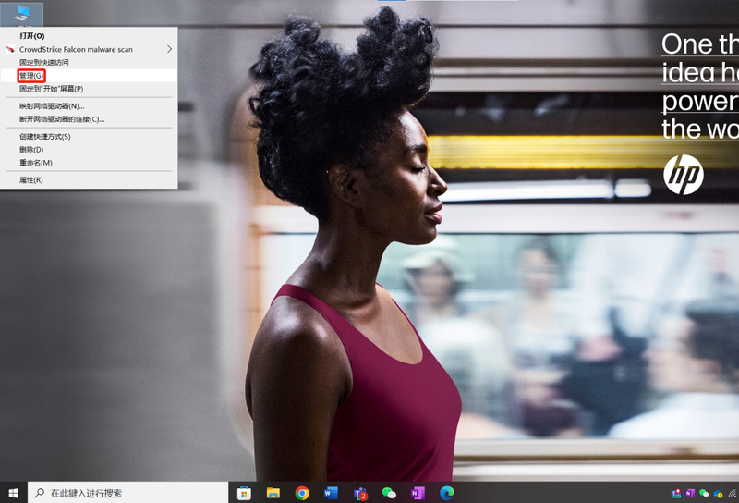The width and height of the screenshot is (739, 503).
Task: Choose 打开(O) from the context menu
Action: coord(31,35)
